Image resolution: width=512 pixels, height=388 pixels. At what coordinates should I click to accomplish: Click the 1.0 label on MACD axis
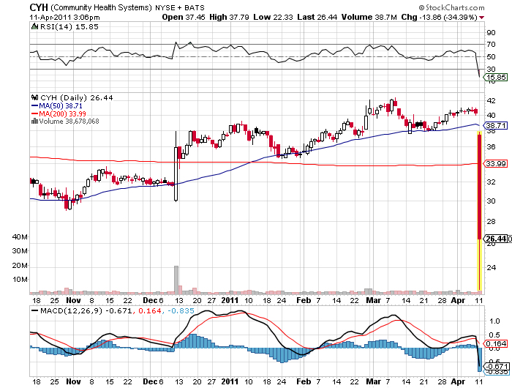(494, 321)
